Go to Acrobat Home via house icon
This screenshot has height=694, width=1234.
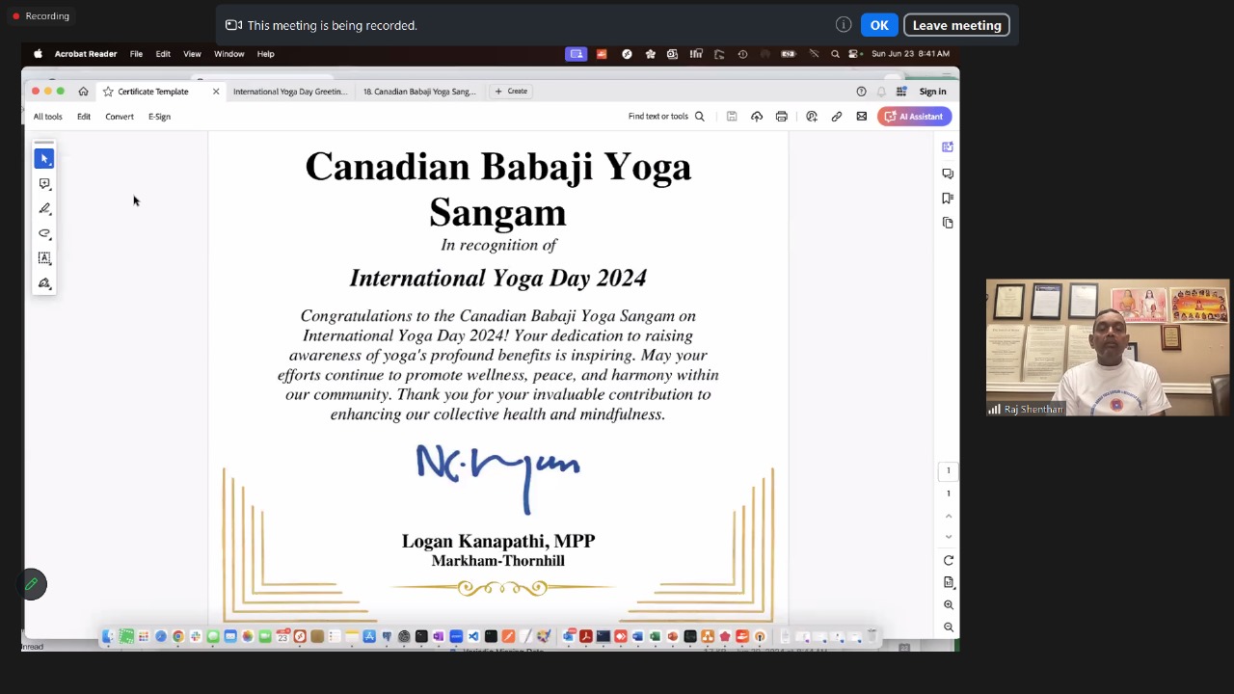(83, 92)
